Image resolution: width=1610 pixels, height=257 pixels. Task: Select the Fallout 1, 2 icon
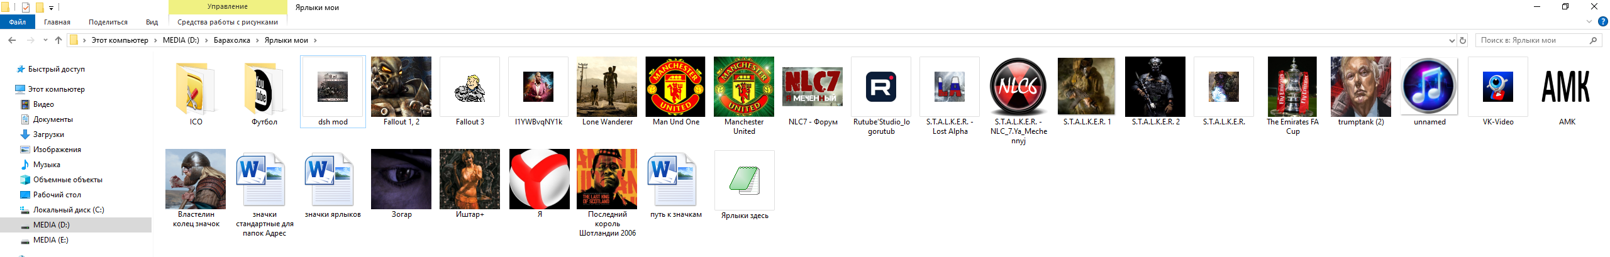(x=401, y=87)
